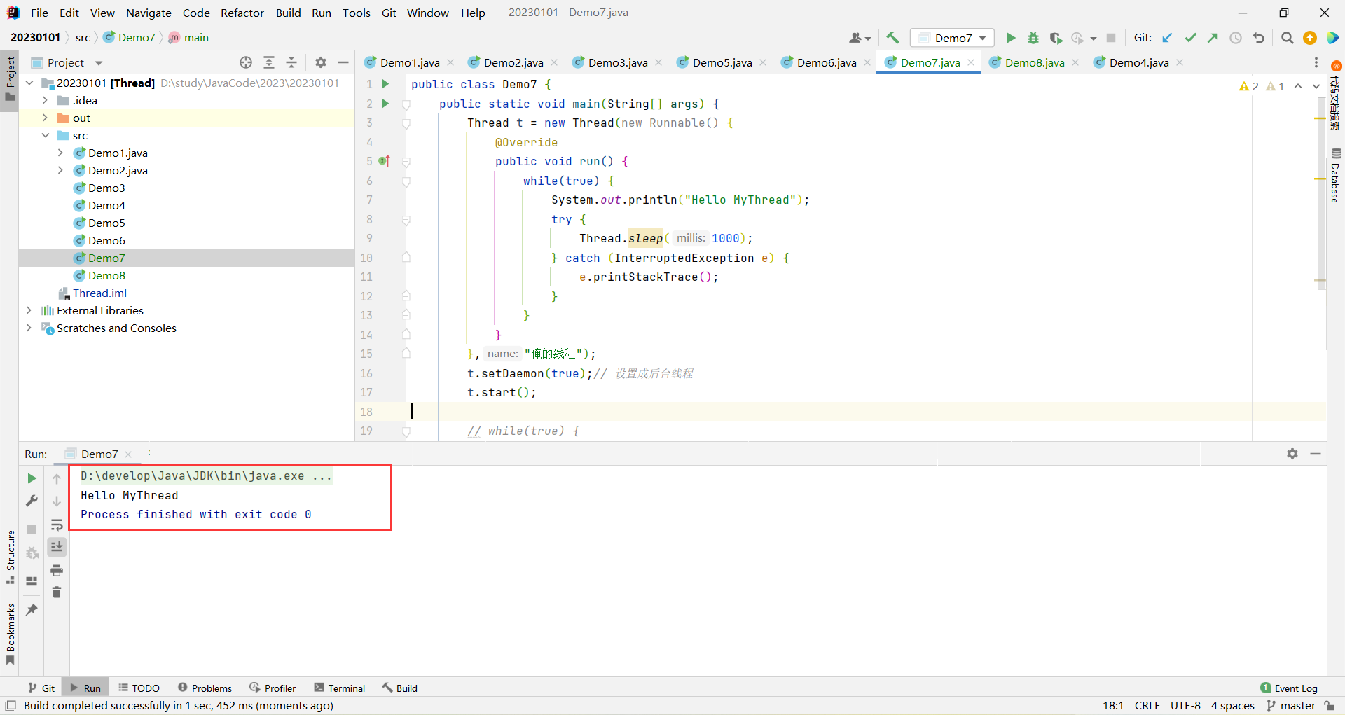Toggle the Structure tool window stripe
The width and height of the screenshot is (1345, 715).
point(10,557)
